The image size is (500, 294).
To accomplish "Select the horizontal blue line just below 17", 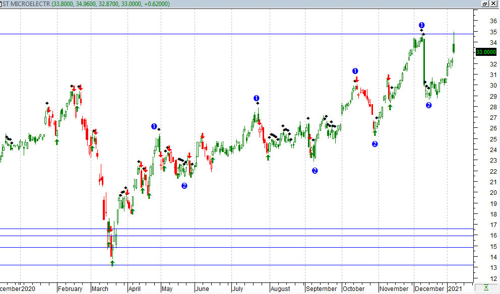I will point(236,229).
